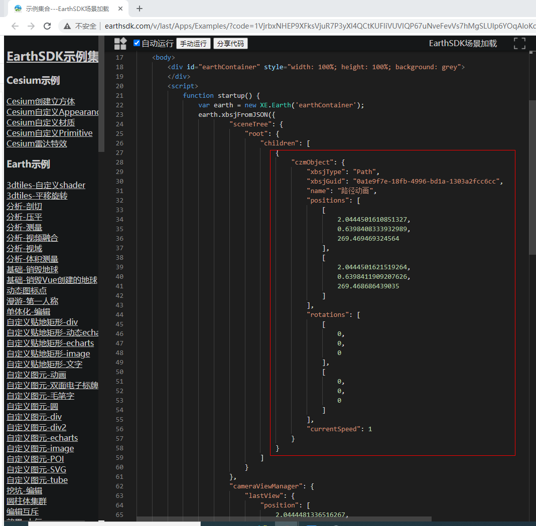This screenshot has width=536, height=526.
Task: Open 动态图标点 example
Action: coord(27,291)
